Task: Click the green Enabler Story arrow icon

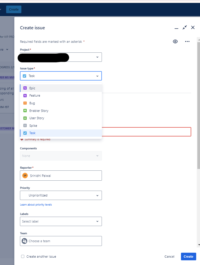Action: click(x=25, y=111)
